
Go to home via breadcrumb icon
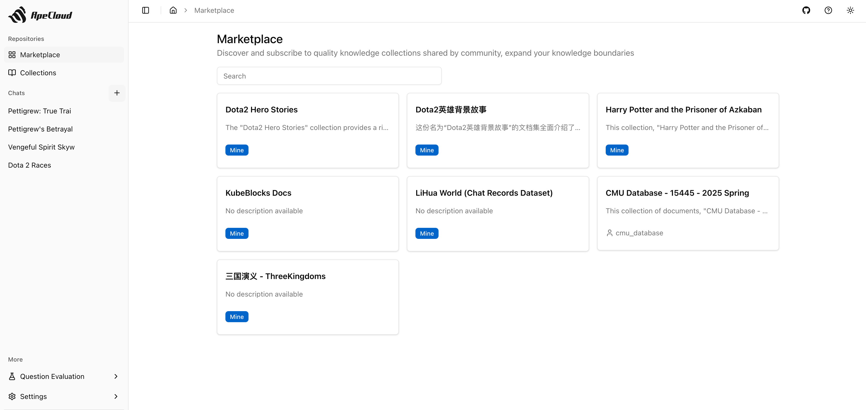173,11
